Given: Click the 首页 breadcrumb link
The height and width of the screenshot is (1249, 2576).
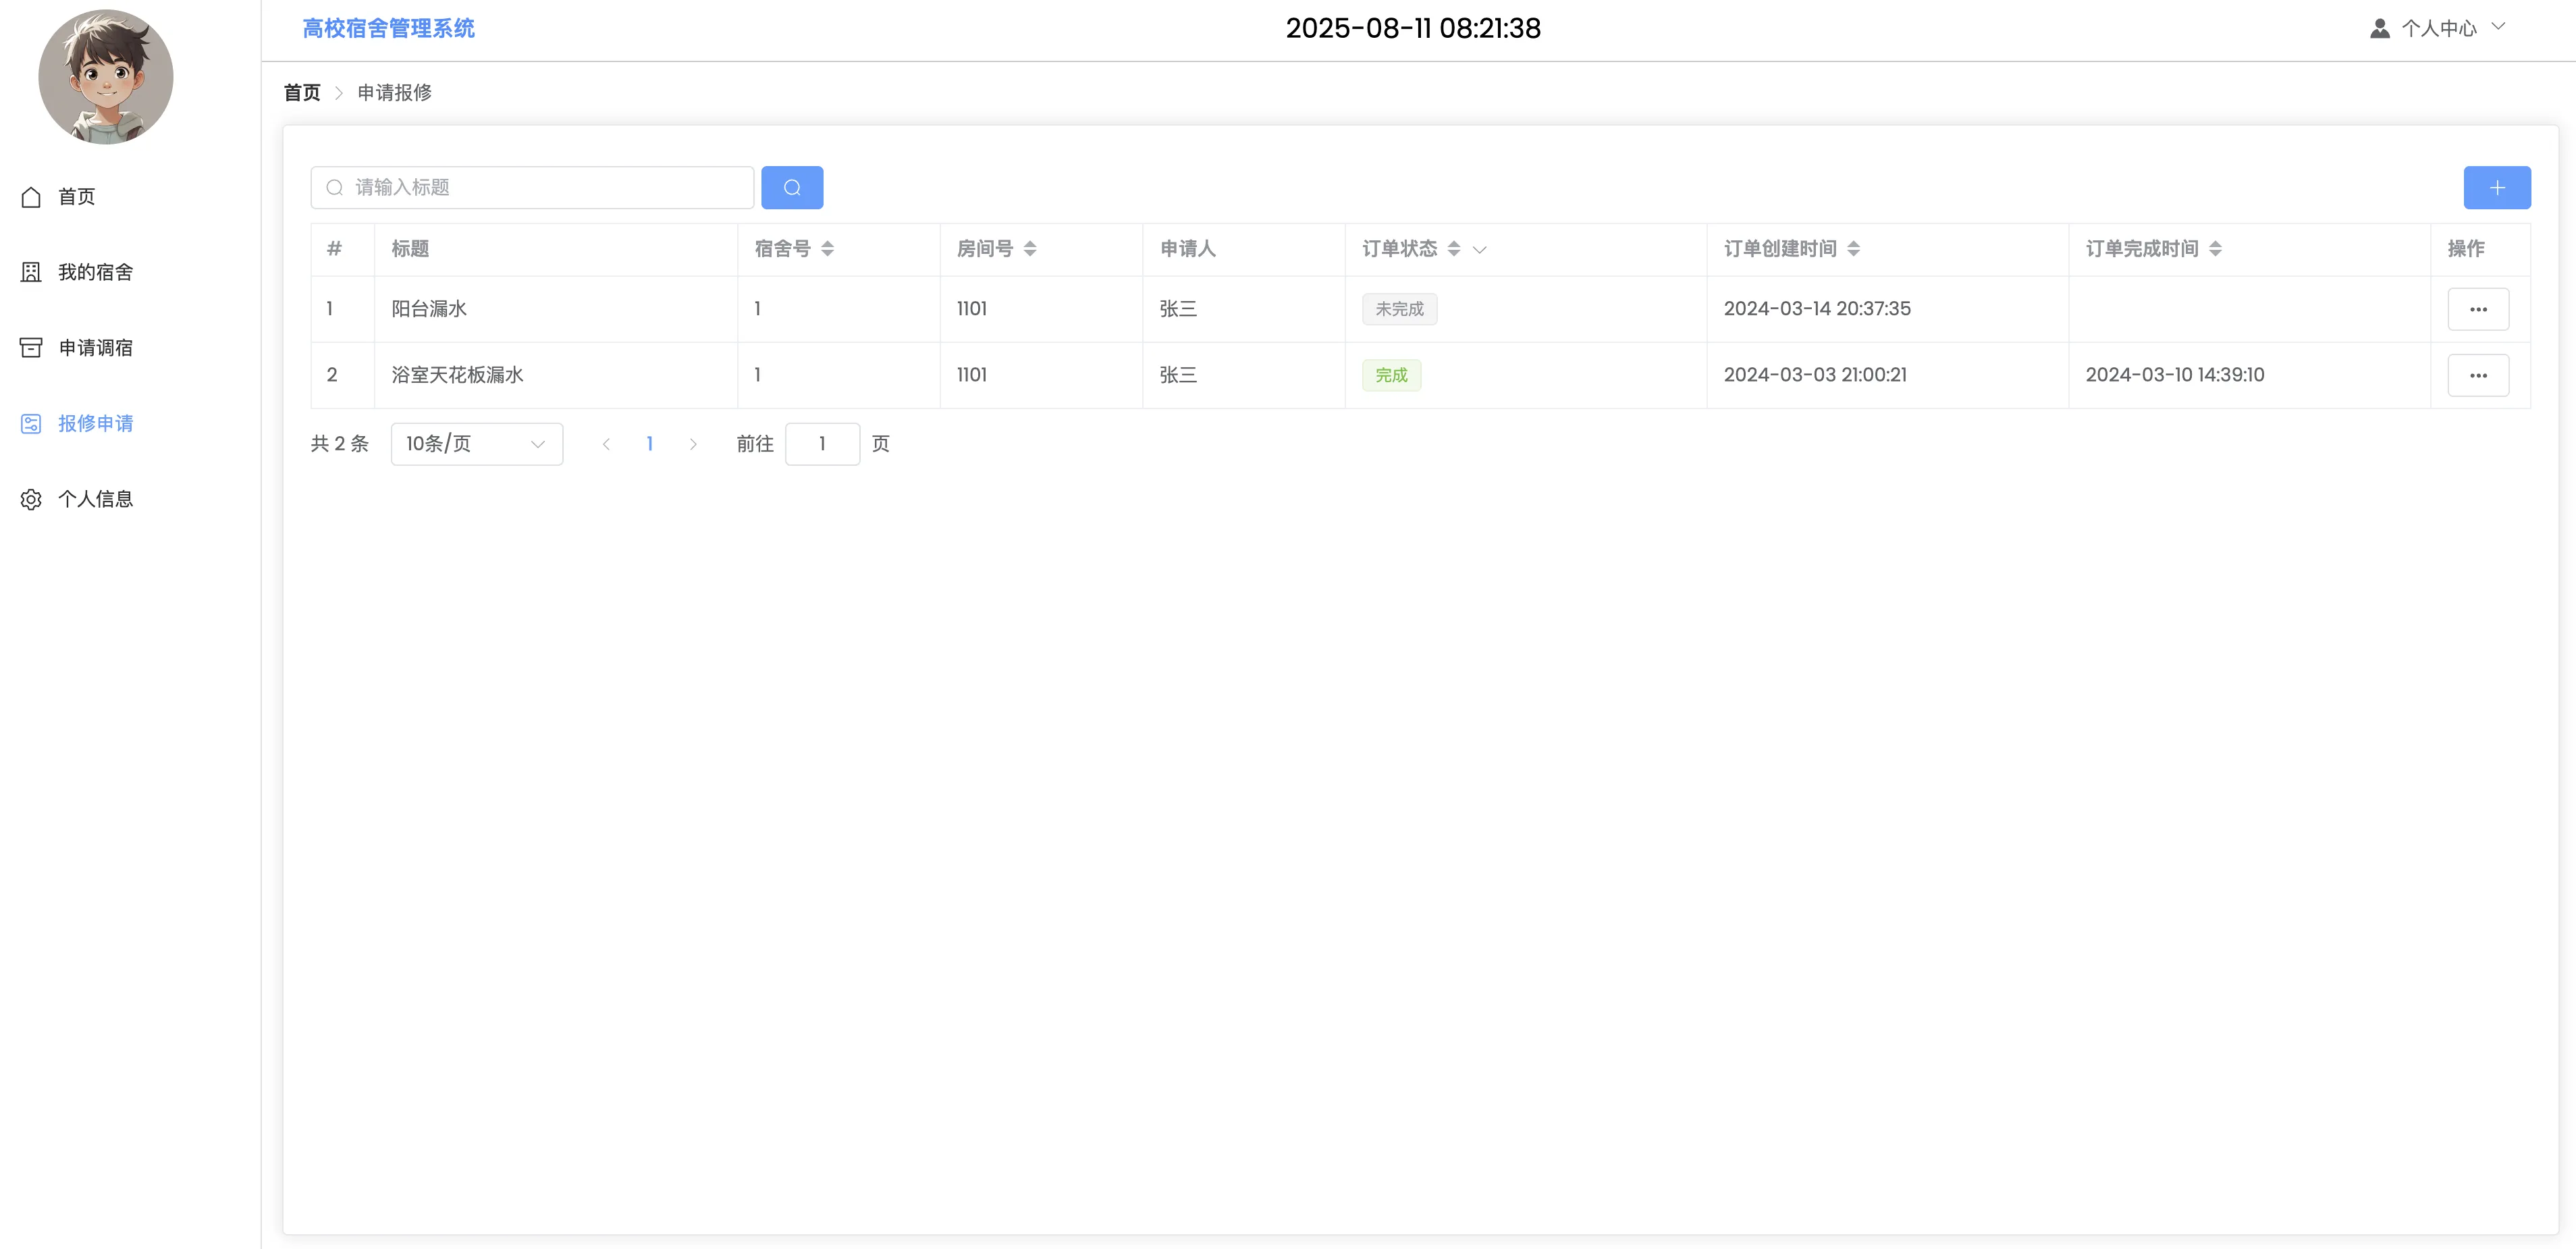Looking at the screenshot, I should (302, 92).
